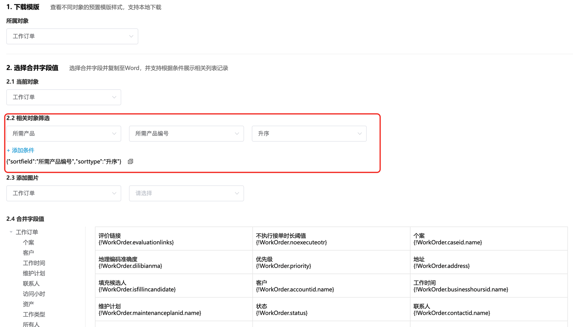The image size is (573, 327).
Task: Open the 所属对象 工作订单 dropdown
Action: click(72, 36)
